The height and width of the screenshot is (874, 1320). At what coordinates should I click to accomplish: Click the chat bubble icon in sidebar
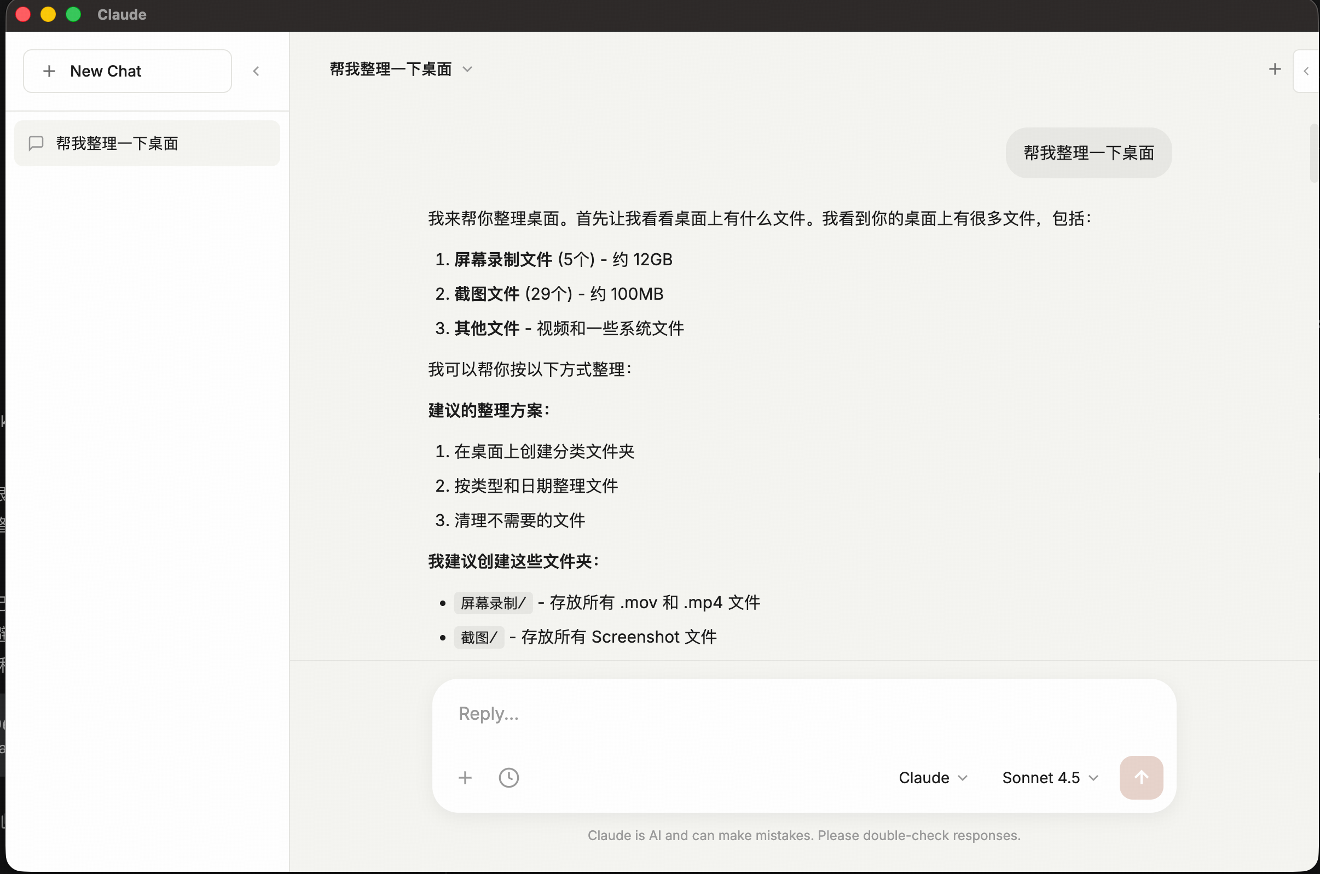tap(36, 143)
